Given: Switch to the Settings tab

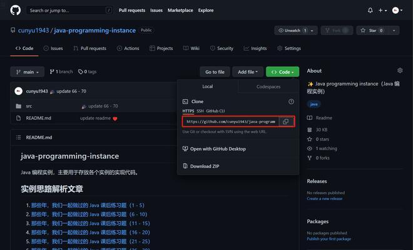Looking at the screenshot, I should point(289,48).
